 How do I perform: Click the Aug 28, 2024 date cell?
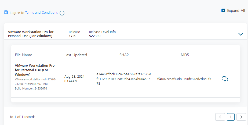(x=74, y=79)
